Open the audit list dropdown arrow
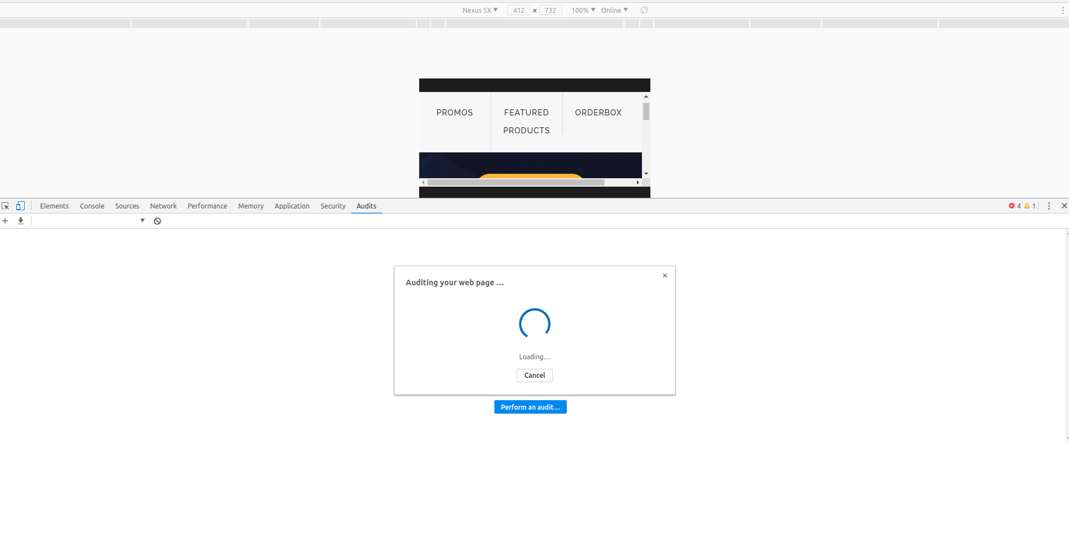The image size is (1069, 556). (x=142, y=220)
